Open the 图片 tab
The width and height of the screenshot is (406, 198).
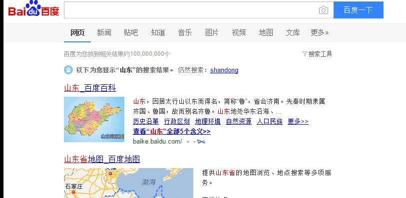pos(212,33)
